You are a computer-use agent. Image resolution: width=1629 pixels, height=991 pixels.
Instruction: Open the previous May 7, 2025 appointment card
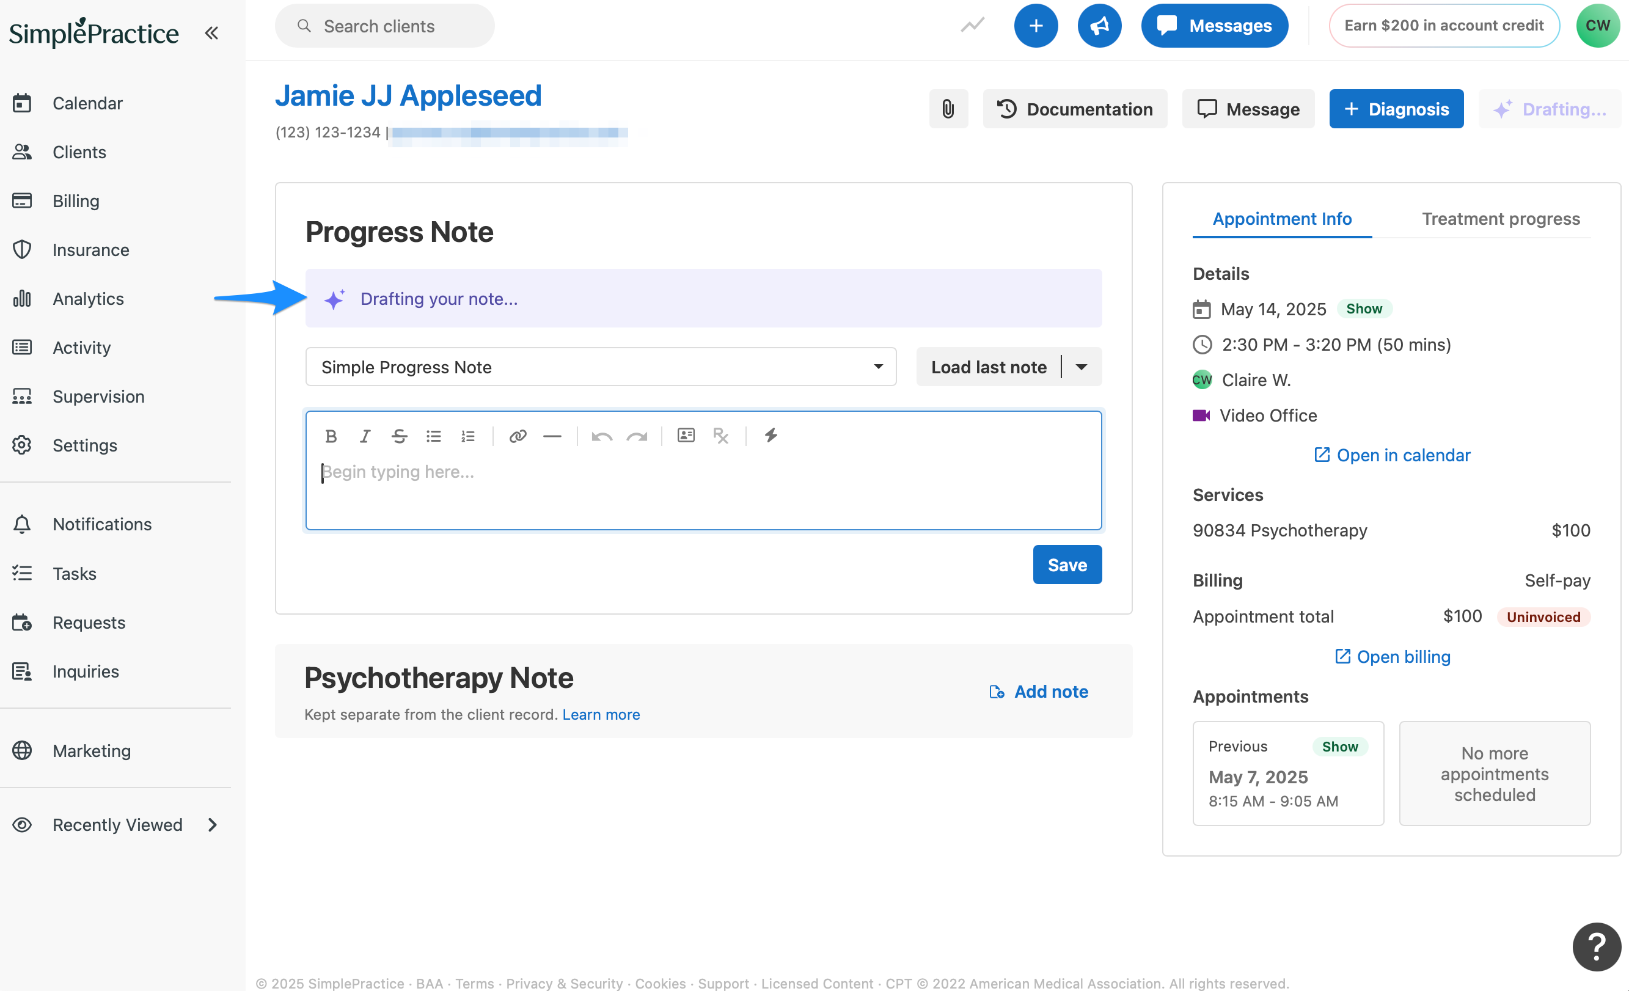(x=1288, y=773)
